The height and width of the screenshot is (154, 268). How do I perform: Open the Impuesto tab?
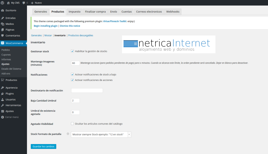pos(75,11)
